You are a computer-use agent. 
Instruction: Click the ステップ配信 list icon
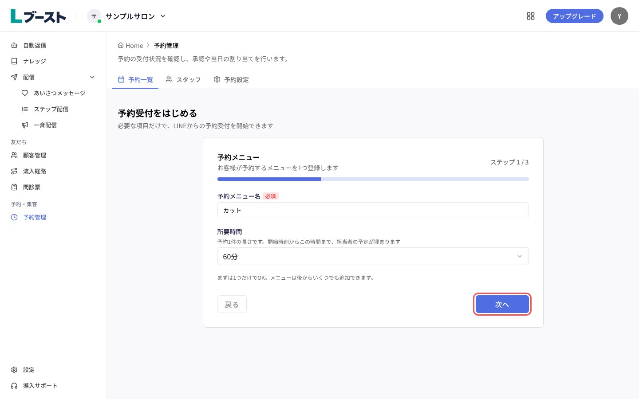coord(25,109)
